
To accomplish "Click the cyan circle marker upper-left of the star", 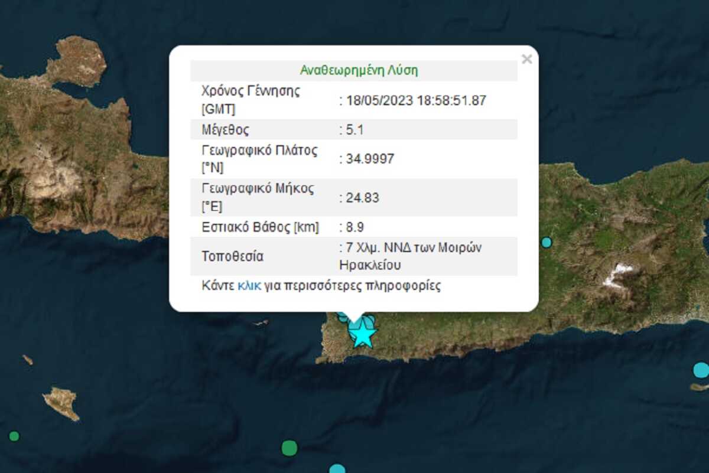I will click(x=343, y=318).
